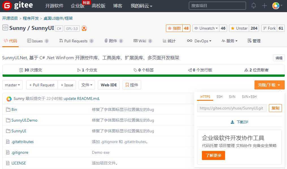Click the .gitignore file icon
This screenshot has width=287, height=169.
[8, 152]
